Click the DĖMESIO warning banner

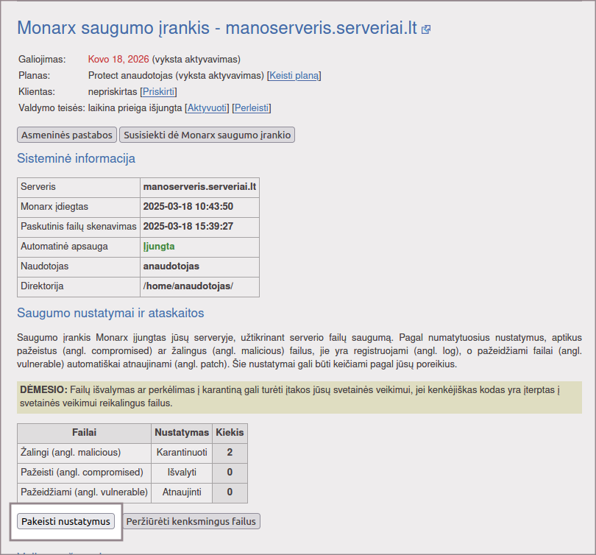pos(299,396)
